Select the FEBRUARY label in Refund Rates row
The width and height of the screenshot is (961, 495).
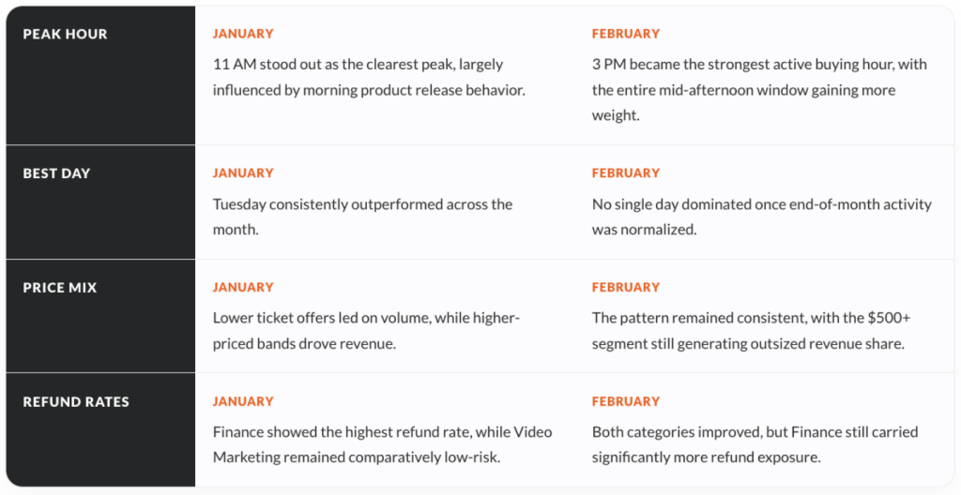625,402
